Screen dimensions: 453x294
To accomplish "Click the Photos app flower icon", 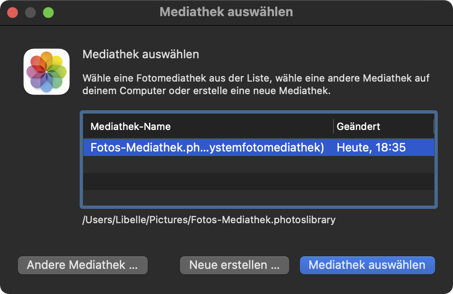I will (47, 72).
